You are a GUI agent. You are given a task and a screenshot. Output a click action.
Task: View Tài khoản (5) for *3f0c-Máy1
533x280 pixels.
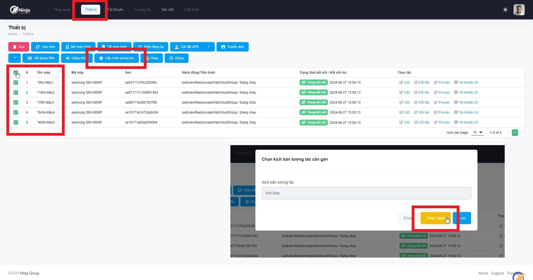click(x=466, y=83)
